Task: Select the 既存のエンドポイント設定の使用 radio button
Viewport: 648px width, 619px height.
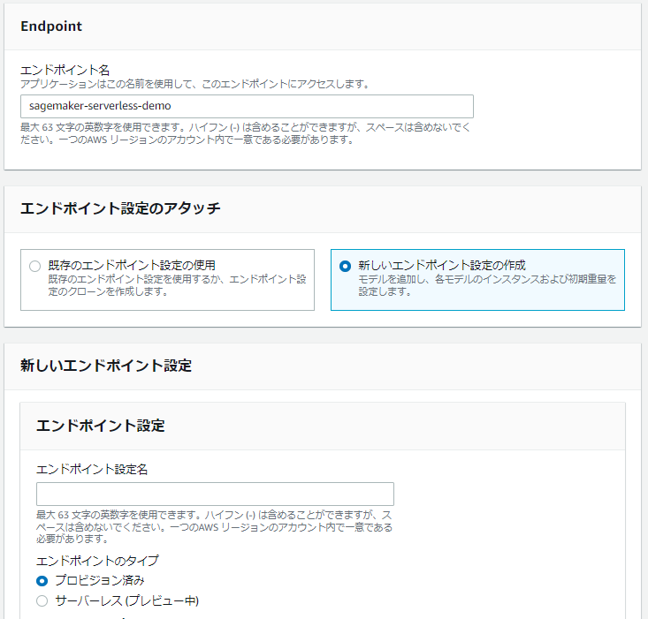Action: [34, 266]
